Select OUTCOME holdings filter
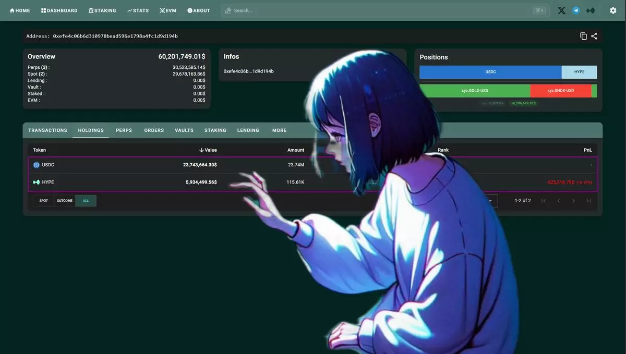Viewport: 626px width, 354px height. [x=65, y=201]
